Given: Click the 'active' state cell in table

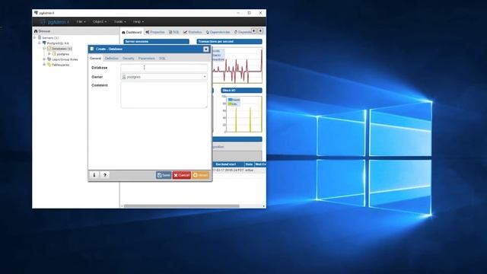Looking at the screenshot, I should [x=249, y=170].
